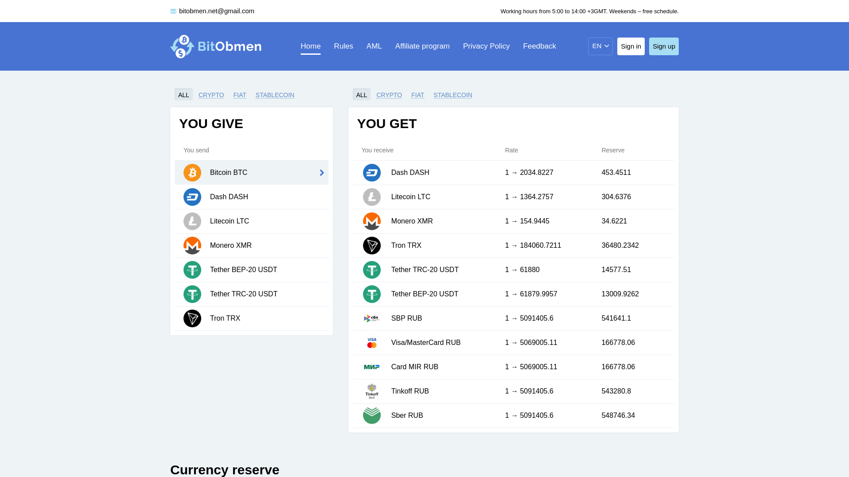Filter You Get by STABLECOIN
849x477 pixels.
(x=453, y=95)
